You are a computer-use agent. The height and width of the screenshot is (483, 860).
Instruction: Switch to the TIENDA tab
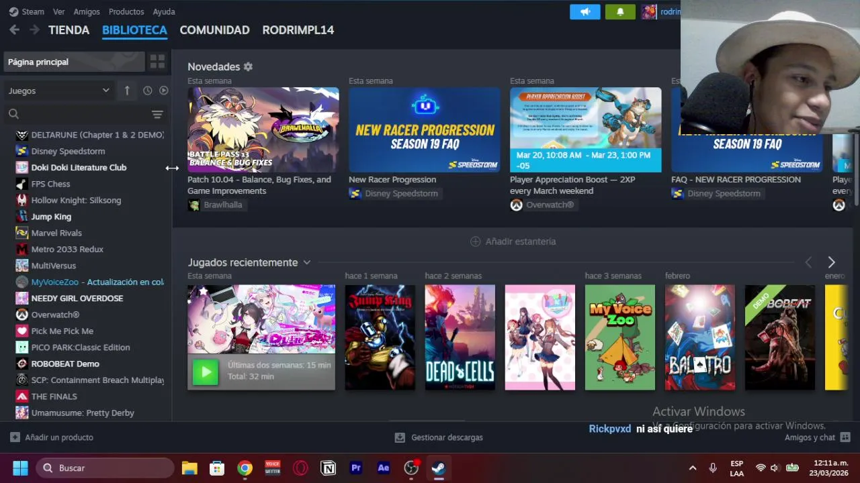point(69,30)
